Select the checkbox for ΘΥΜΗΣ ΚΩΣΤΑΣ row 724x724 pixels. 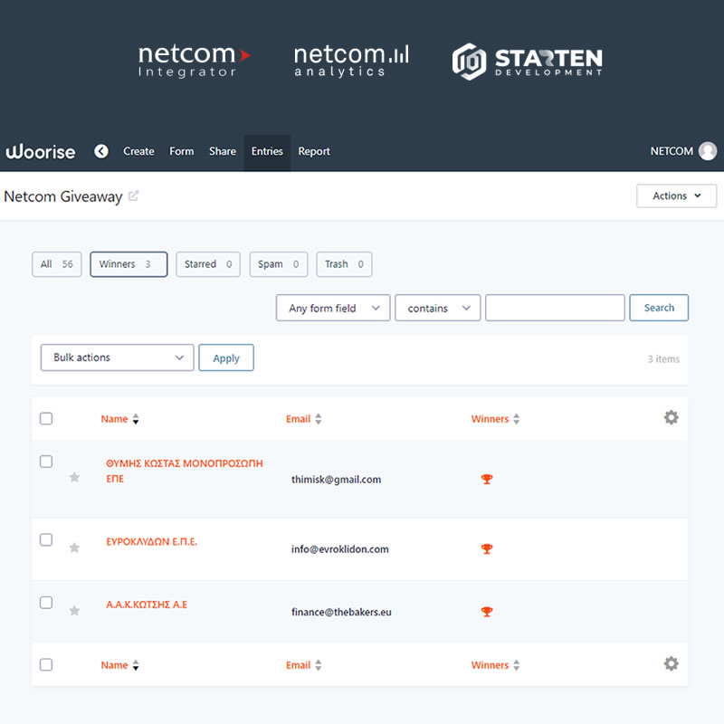tap(46, 462)
